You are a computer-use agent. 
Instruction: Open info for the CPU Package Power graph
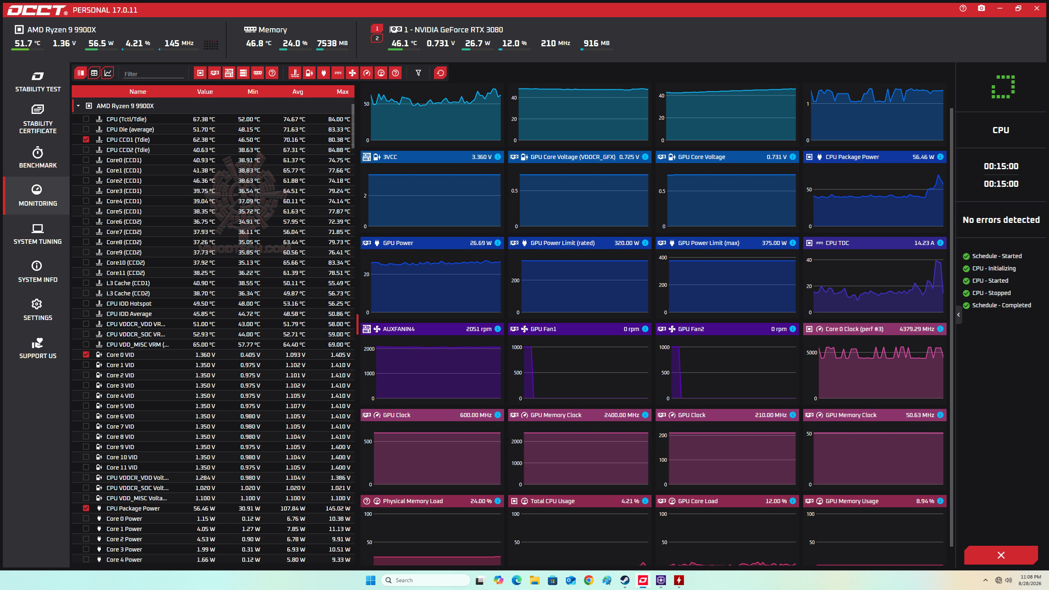[940, 157]
